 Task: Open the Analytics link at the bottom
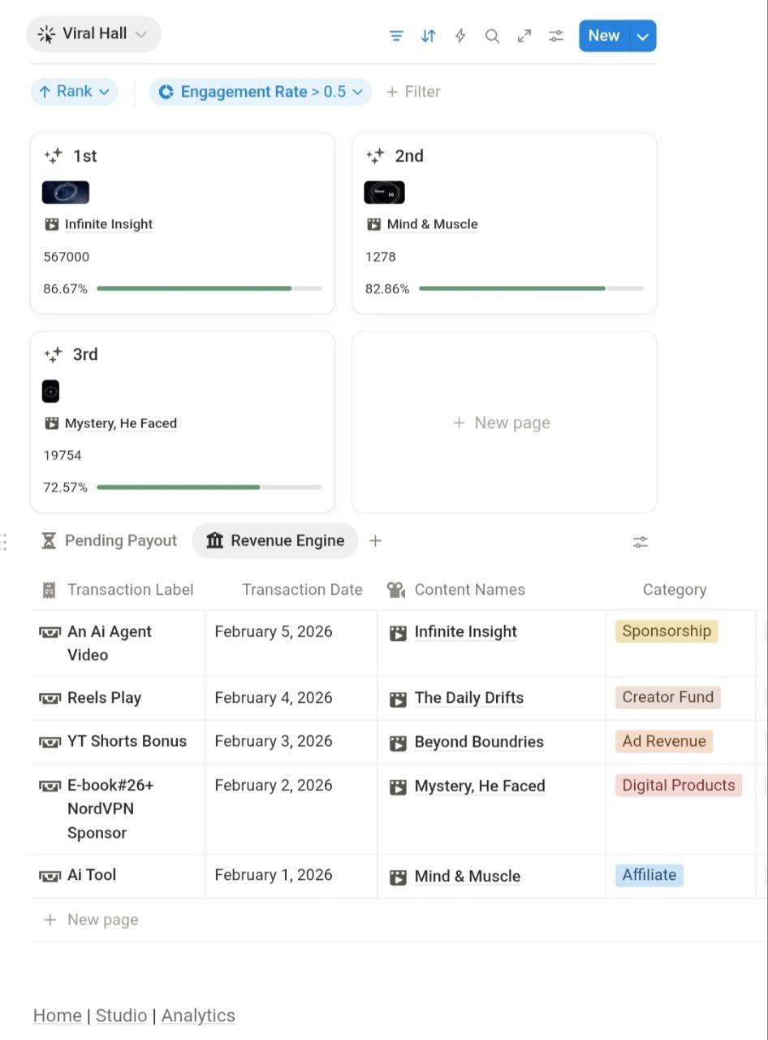(x=198, y=1015)
